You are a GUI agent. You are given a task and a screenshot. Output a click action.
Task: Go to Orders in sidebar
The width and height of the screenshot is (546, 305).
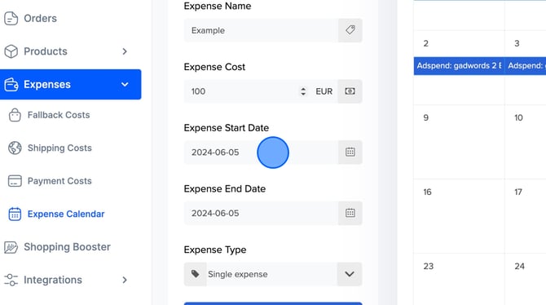(x=41, y=19)
